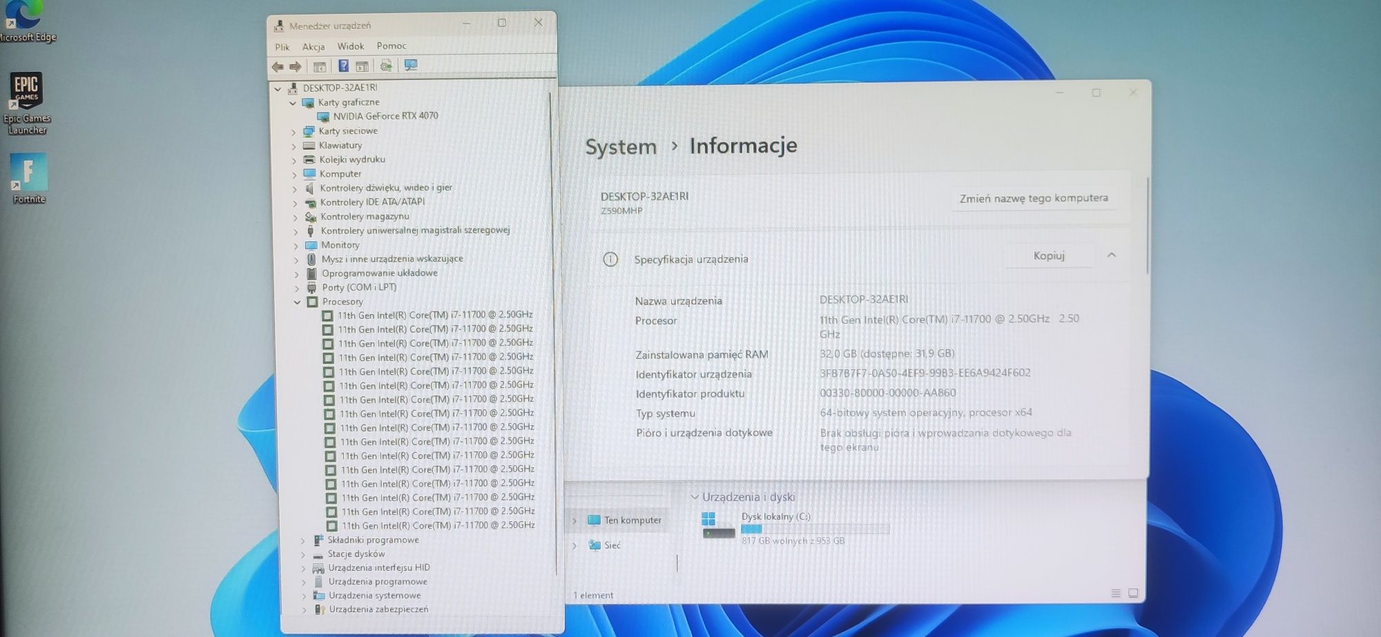Select the Kolejki wydruku printer icon
Image resolution: width=1381 pixels, height=637 pixels.
[309, 159]
